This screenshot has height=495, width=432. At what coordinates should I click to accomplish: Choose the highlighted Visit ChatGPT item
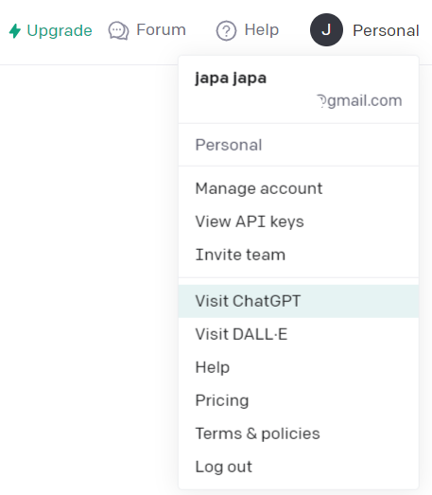[299, 301]
